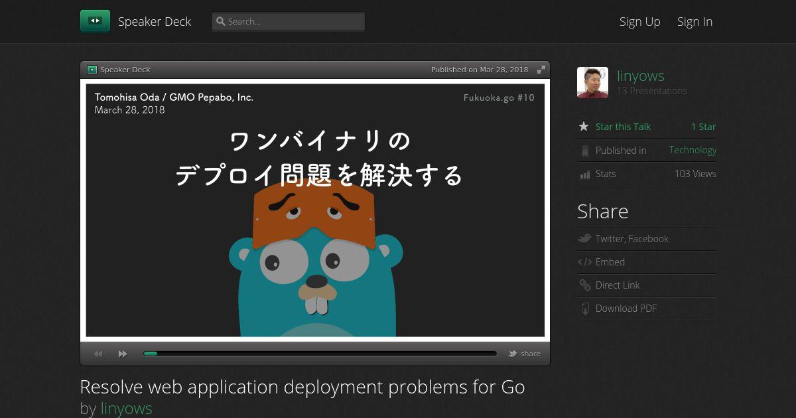Click the magnifier icon in search box
796x418 pixels.
click(x=220, y=21)
